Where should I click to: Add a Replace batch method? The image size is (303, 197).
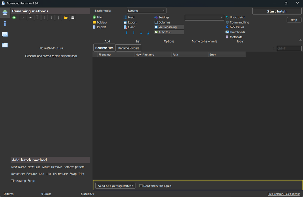point(32,174)
